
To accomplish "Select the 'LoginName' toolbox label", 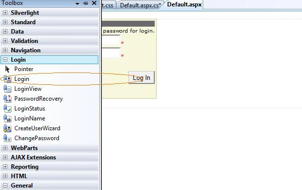I will coord(30,118).
